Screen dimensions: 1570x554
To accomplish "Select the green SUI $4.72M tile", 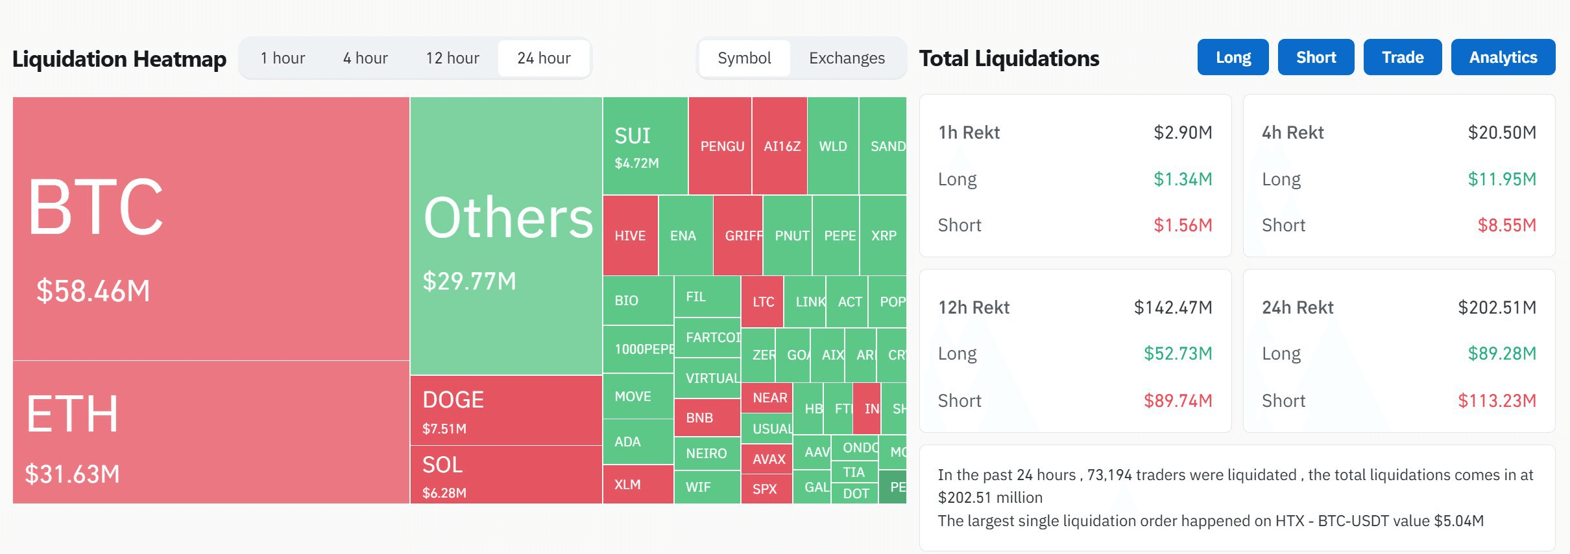I will click(x=646, y=146).
